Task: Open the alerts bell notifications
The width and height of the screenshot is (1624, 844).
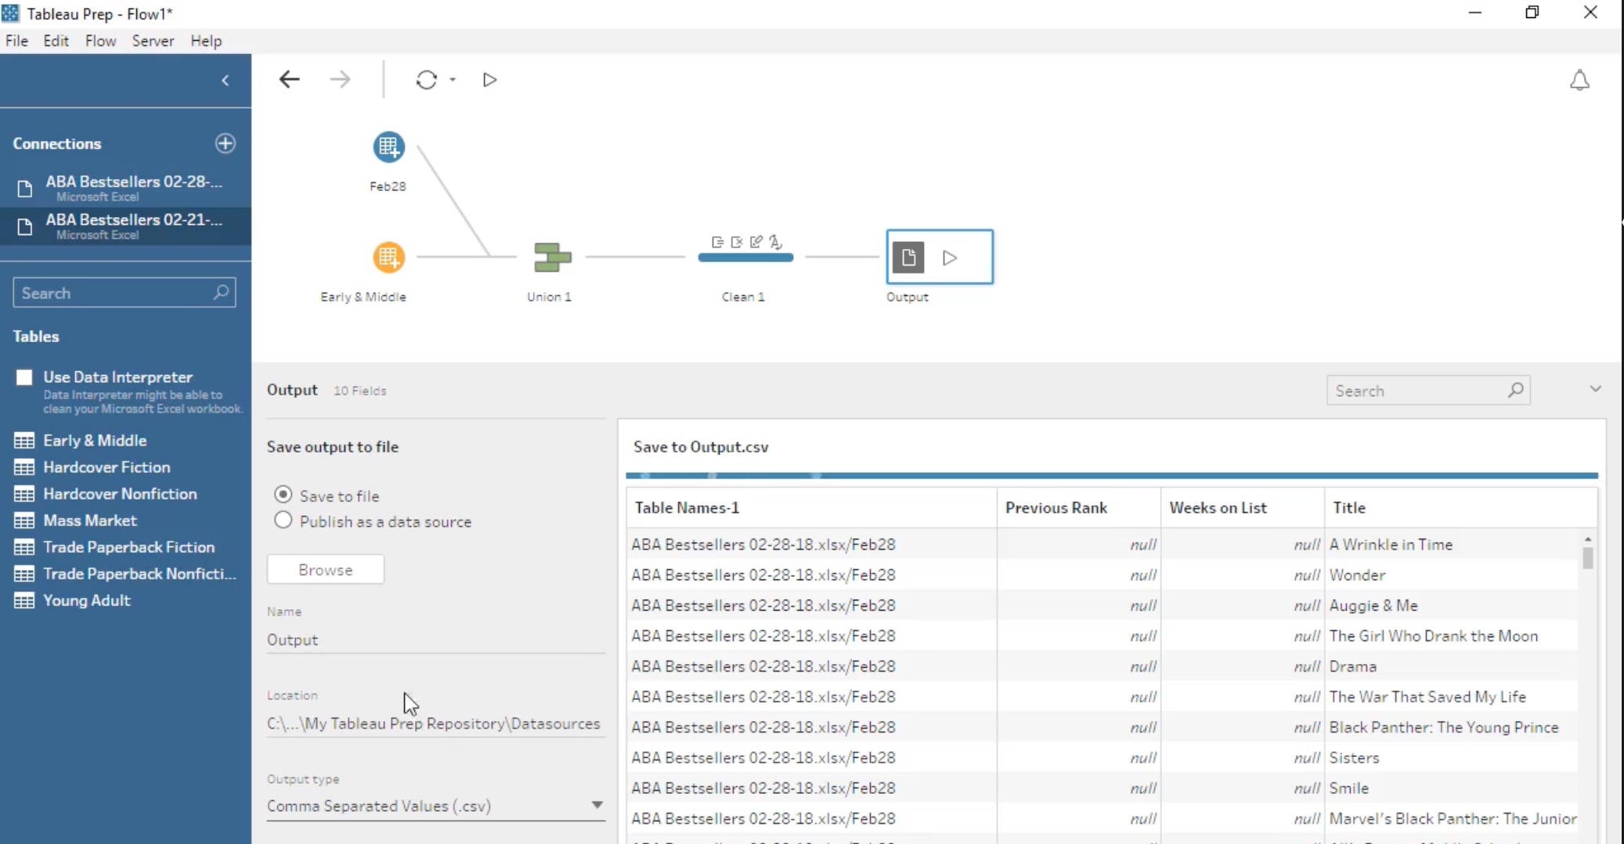Action: pos(1579,81)
